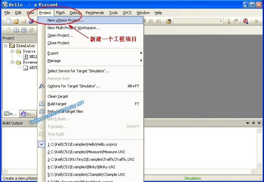Open recent project Traffic.UV2
The image size is (264, 182).
(90, 159)
